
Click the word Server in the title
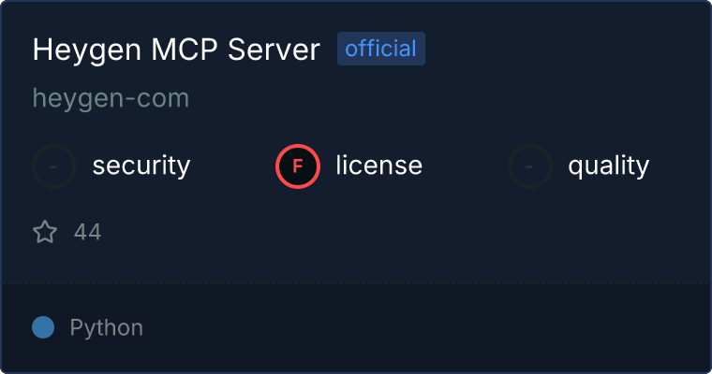[x=274, y=49]
